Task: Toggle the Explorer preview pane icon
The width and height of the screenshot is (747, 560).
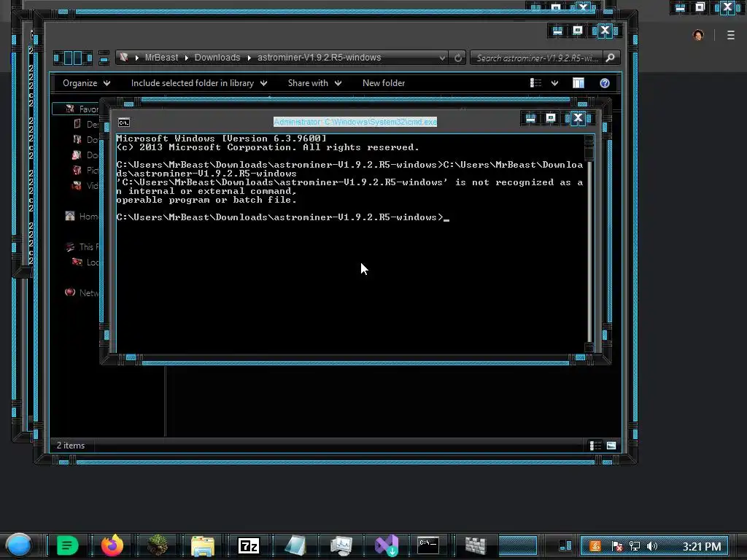Action: pyautogui.click(x=578, y=83)
